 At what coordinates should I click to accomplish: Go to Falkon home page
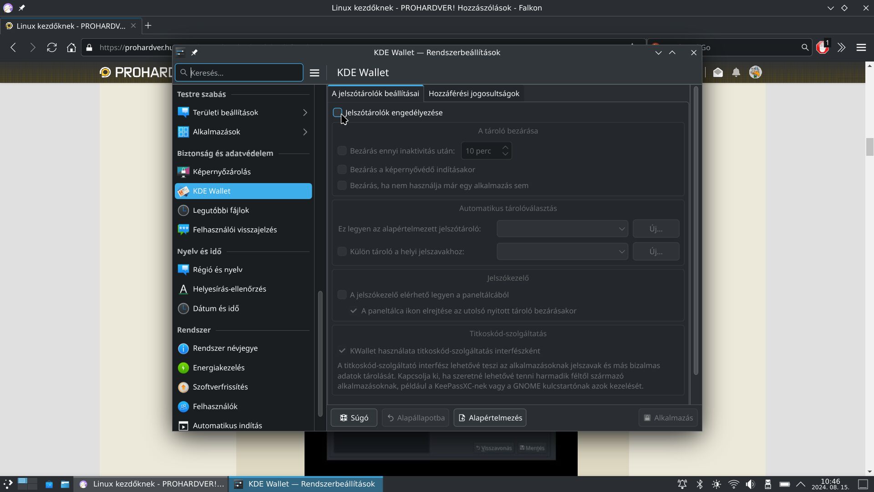pyautogui.click(x=71, y=47)
